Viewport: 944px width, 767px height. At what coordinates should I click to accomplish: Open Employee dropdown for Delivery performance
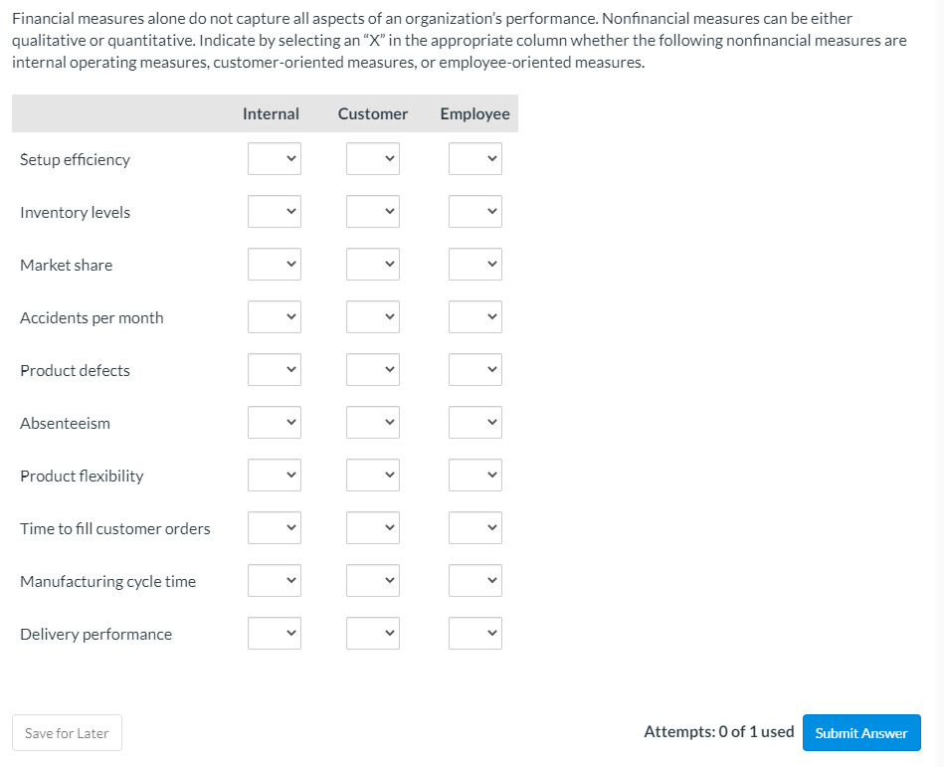coord(474,633)
